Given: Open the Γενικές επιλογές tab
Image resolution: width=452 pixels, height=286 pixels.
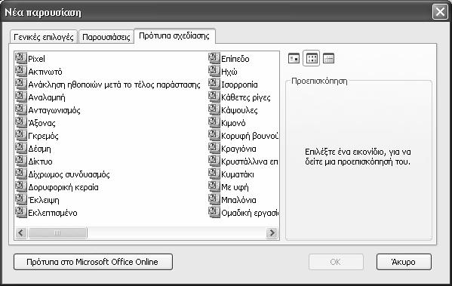Looking at the screenshot, I should [x=44, y=37].
